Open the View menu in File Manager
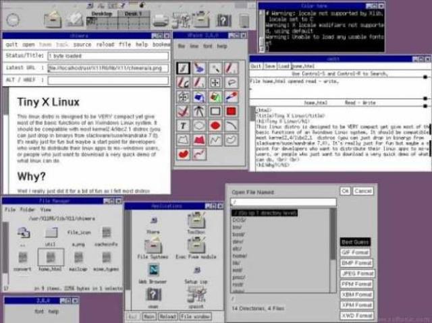This screenshot has width=432, height=323. pos(46,210)
